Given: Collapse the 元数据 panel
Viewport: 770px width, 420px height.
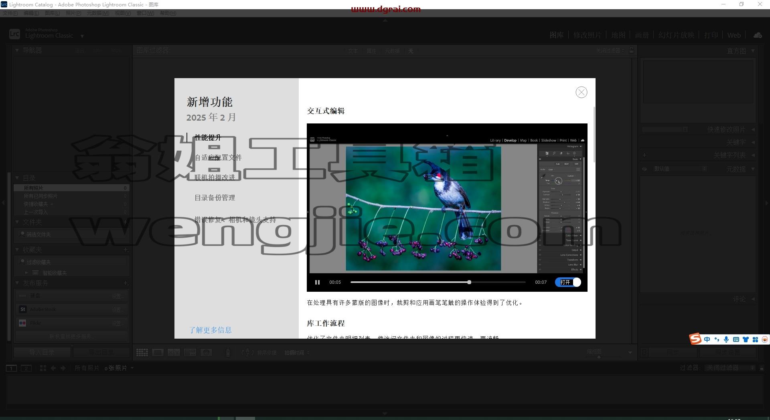Looking at the screenshot, I should click(x=753, y=169).
